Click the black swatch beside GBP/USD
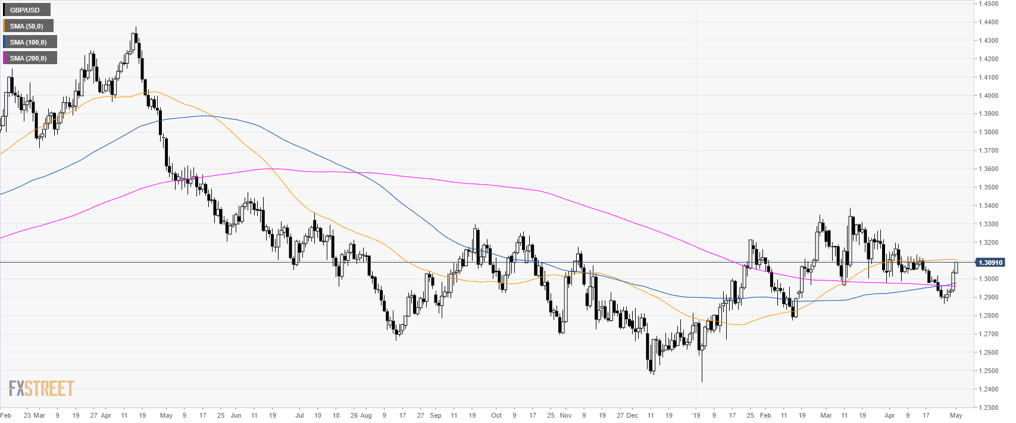The width and height of the screenshot is (1016, 423). click(4, 10)
